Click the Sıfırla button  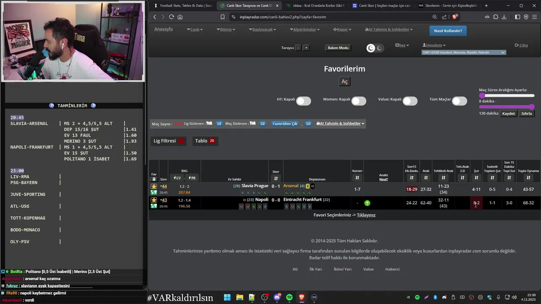click(526, 114)
